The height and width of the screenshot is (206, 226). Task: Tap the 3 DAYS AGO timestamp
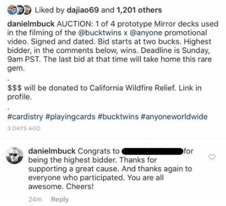24,128
